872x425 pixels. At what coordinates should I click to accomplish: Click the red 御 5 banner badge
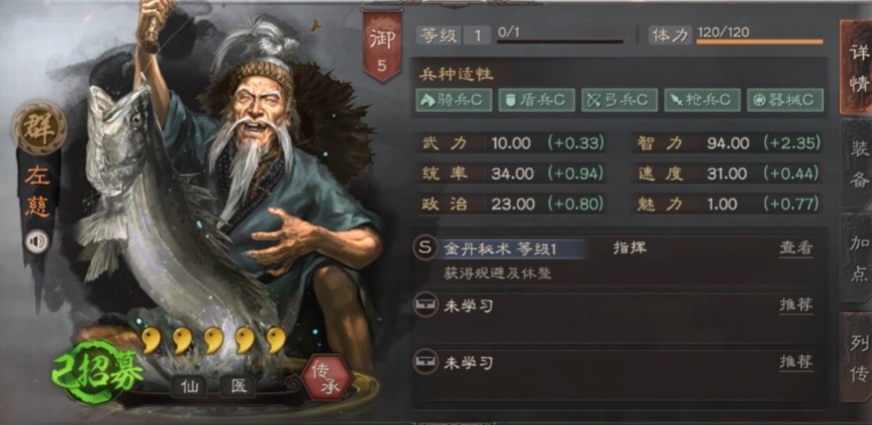coord(382,46)
